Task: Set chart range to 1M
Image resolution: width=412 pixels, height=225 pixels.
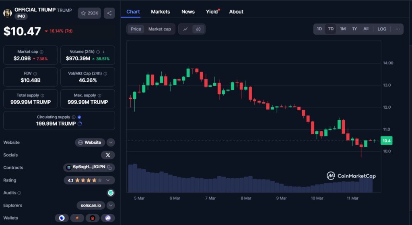Action: tap(343, 29)
